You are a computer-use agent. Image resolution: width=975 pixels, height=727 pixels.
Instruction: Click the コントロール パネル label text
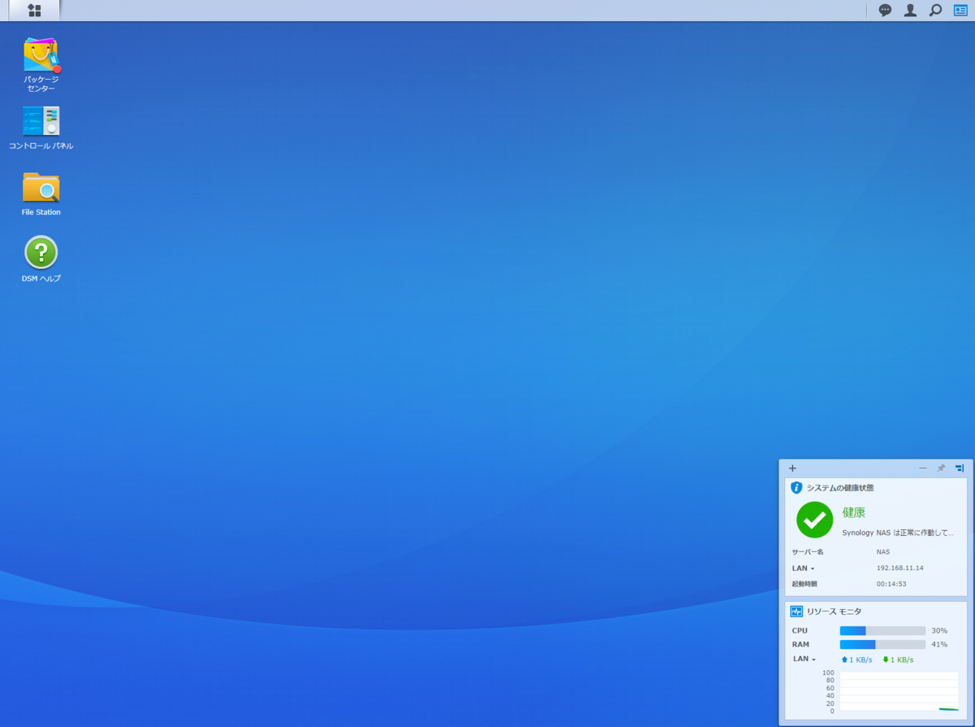[41, 146]
